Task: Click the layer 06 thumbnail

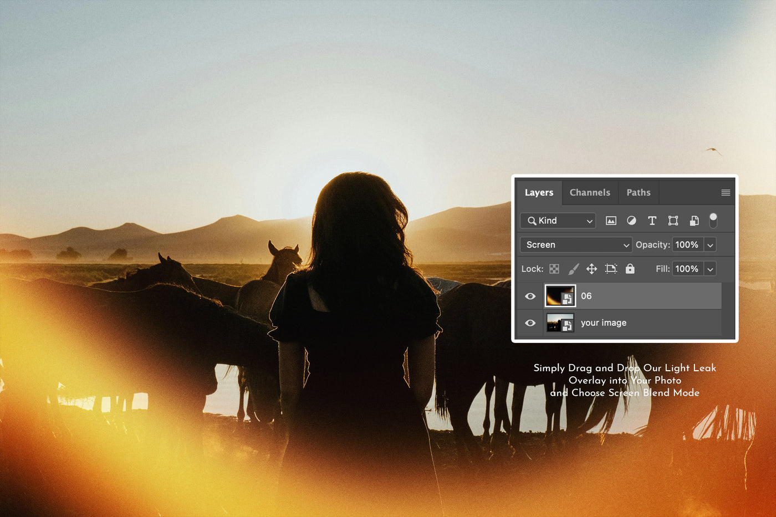Action: (560, 296)
